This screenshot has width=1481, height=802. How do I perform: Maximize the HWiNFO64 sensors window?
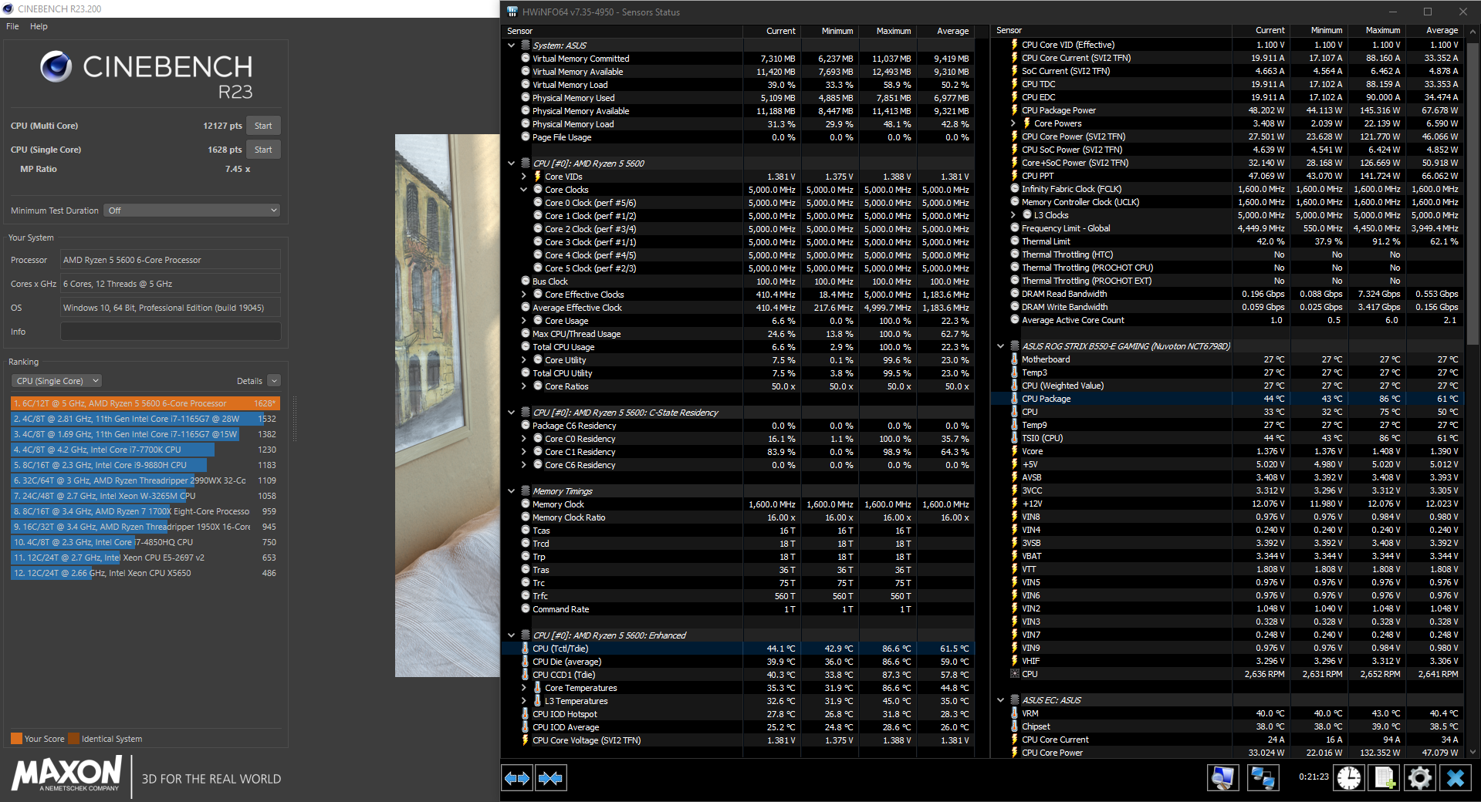[x=1428, y=12]
